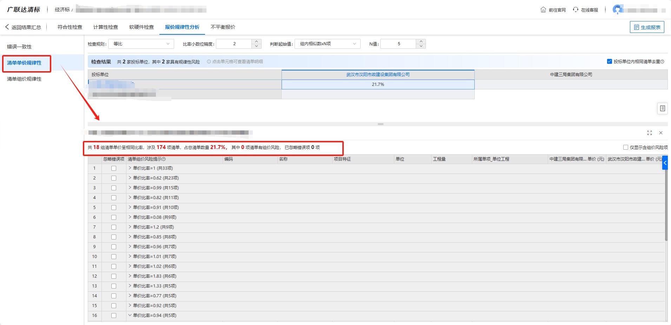The width and height of the screenshot is (671, 325).
Task: Close the detail panel with X
Action: pos(661,133)
